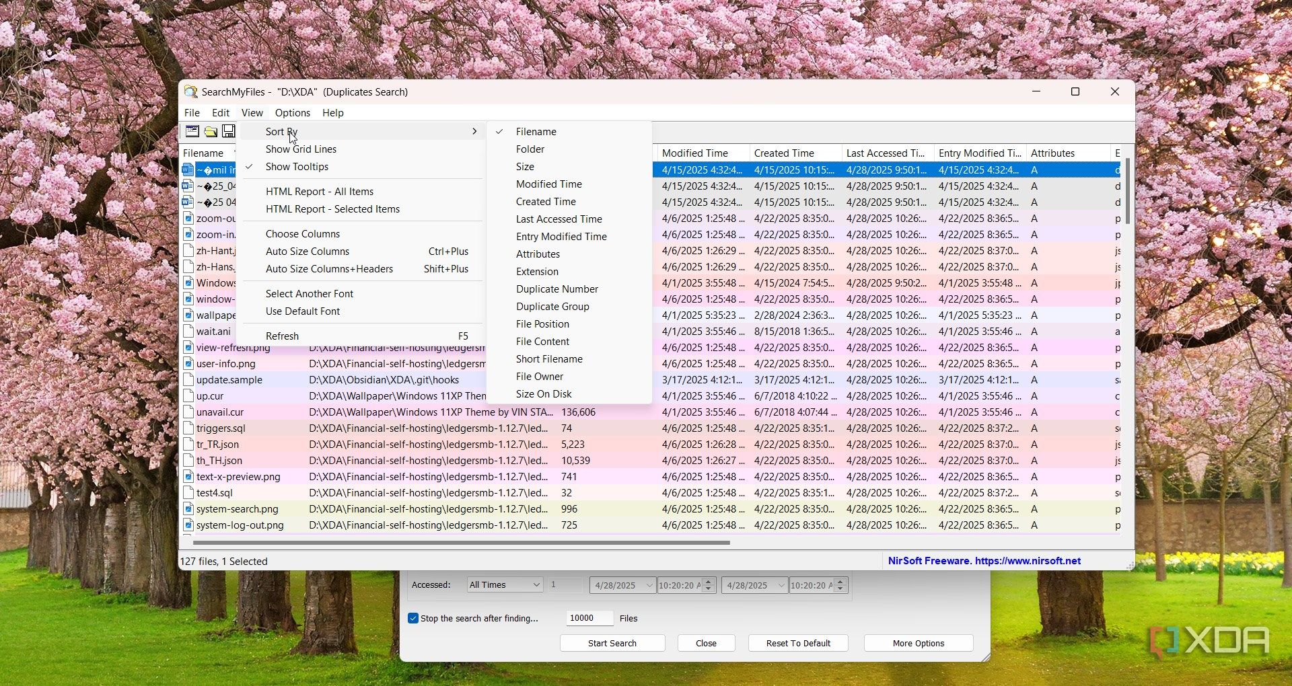Click the file icon of triggers.sql
Image resolution: width=1292 pixels, height=686 pixels.
point(188,428)
